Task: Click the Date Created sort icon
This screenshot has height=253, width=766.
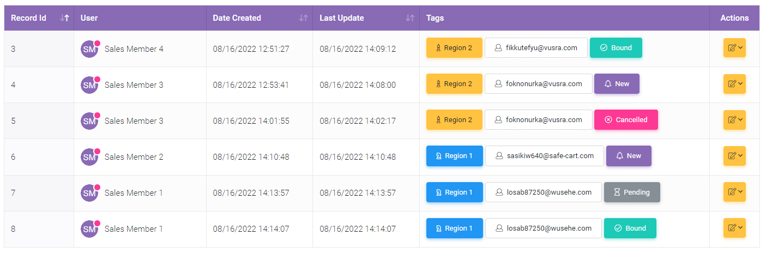Action: pos(304,18)
